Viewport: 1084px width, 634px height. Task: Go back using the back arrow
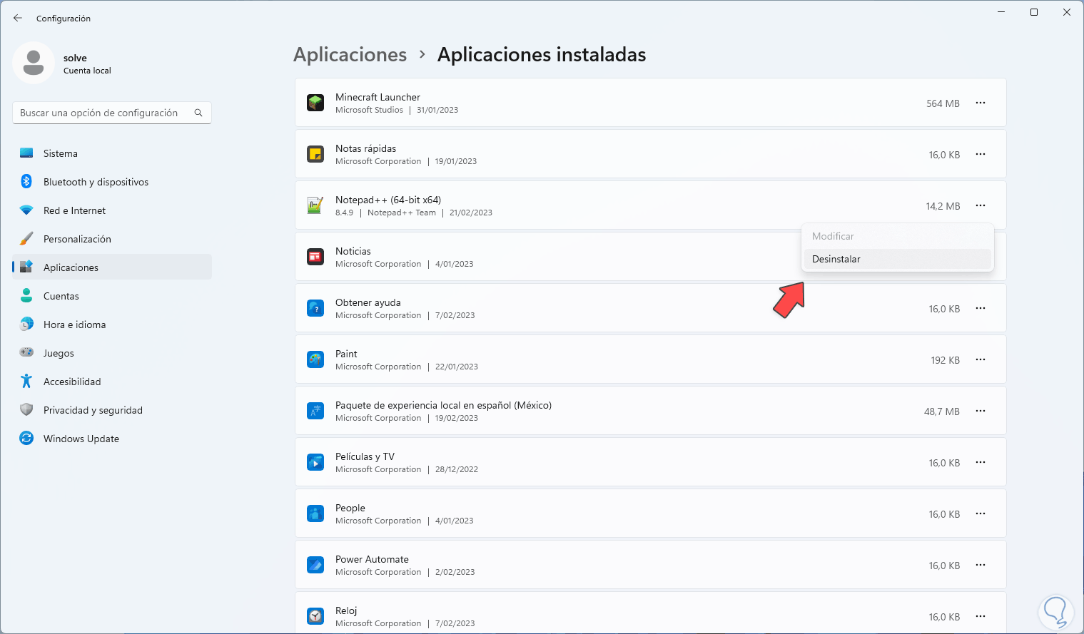point(18,18)
